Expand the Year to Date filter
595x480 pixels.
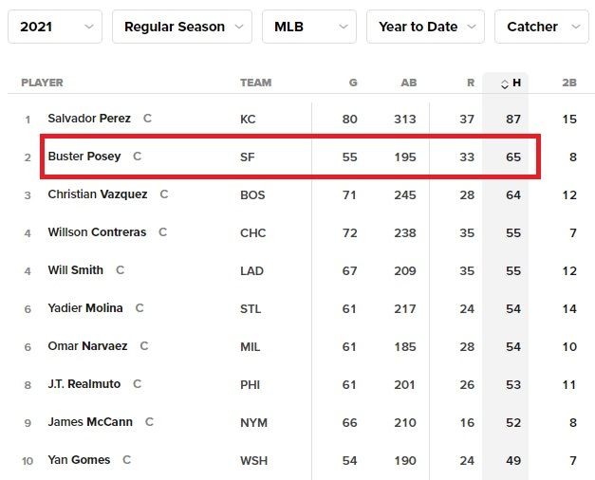(x=425, y=27)
